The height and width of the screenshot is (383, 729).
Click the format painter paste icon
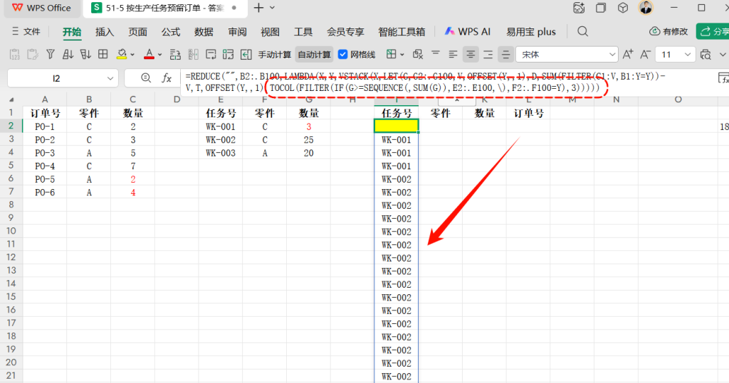coord(32,54)
